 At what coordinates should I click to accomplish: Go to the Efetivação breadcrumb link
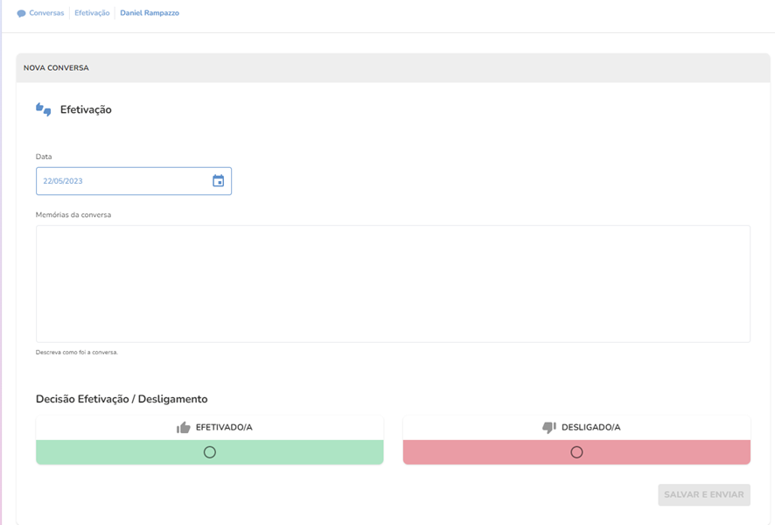(x=92, y=14)
